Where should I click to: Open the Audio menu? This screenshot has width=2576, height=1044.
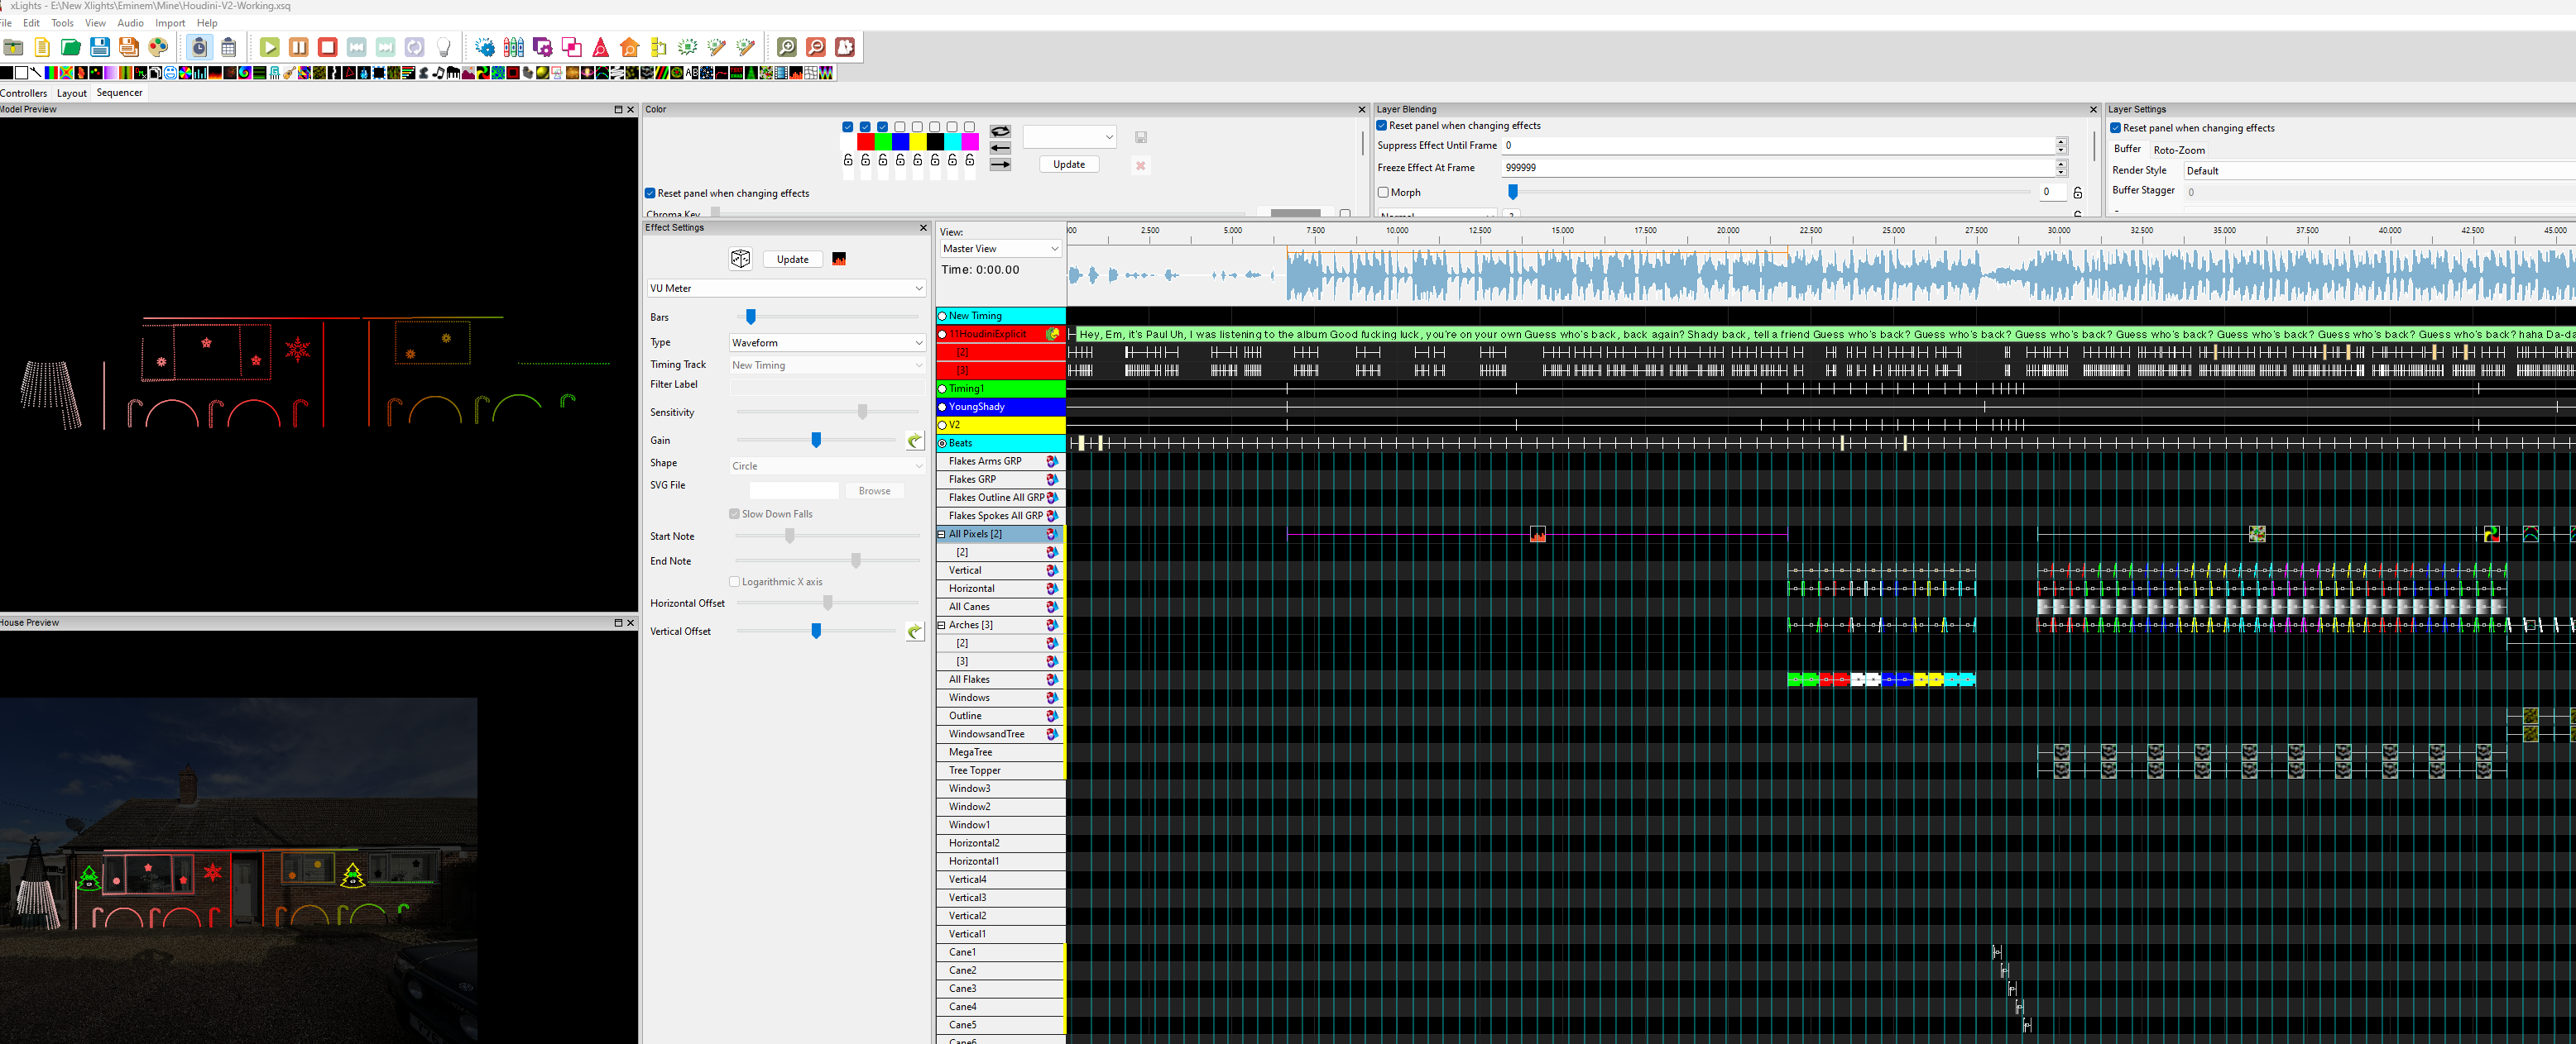(x=130, y=23)
